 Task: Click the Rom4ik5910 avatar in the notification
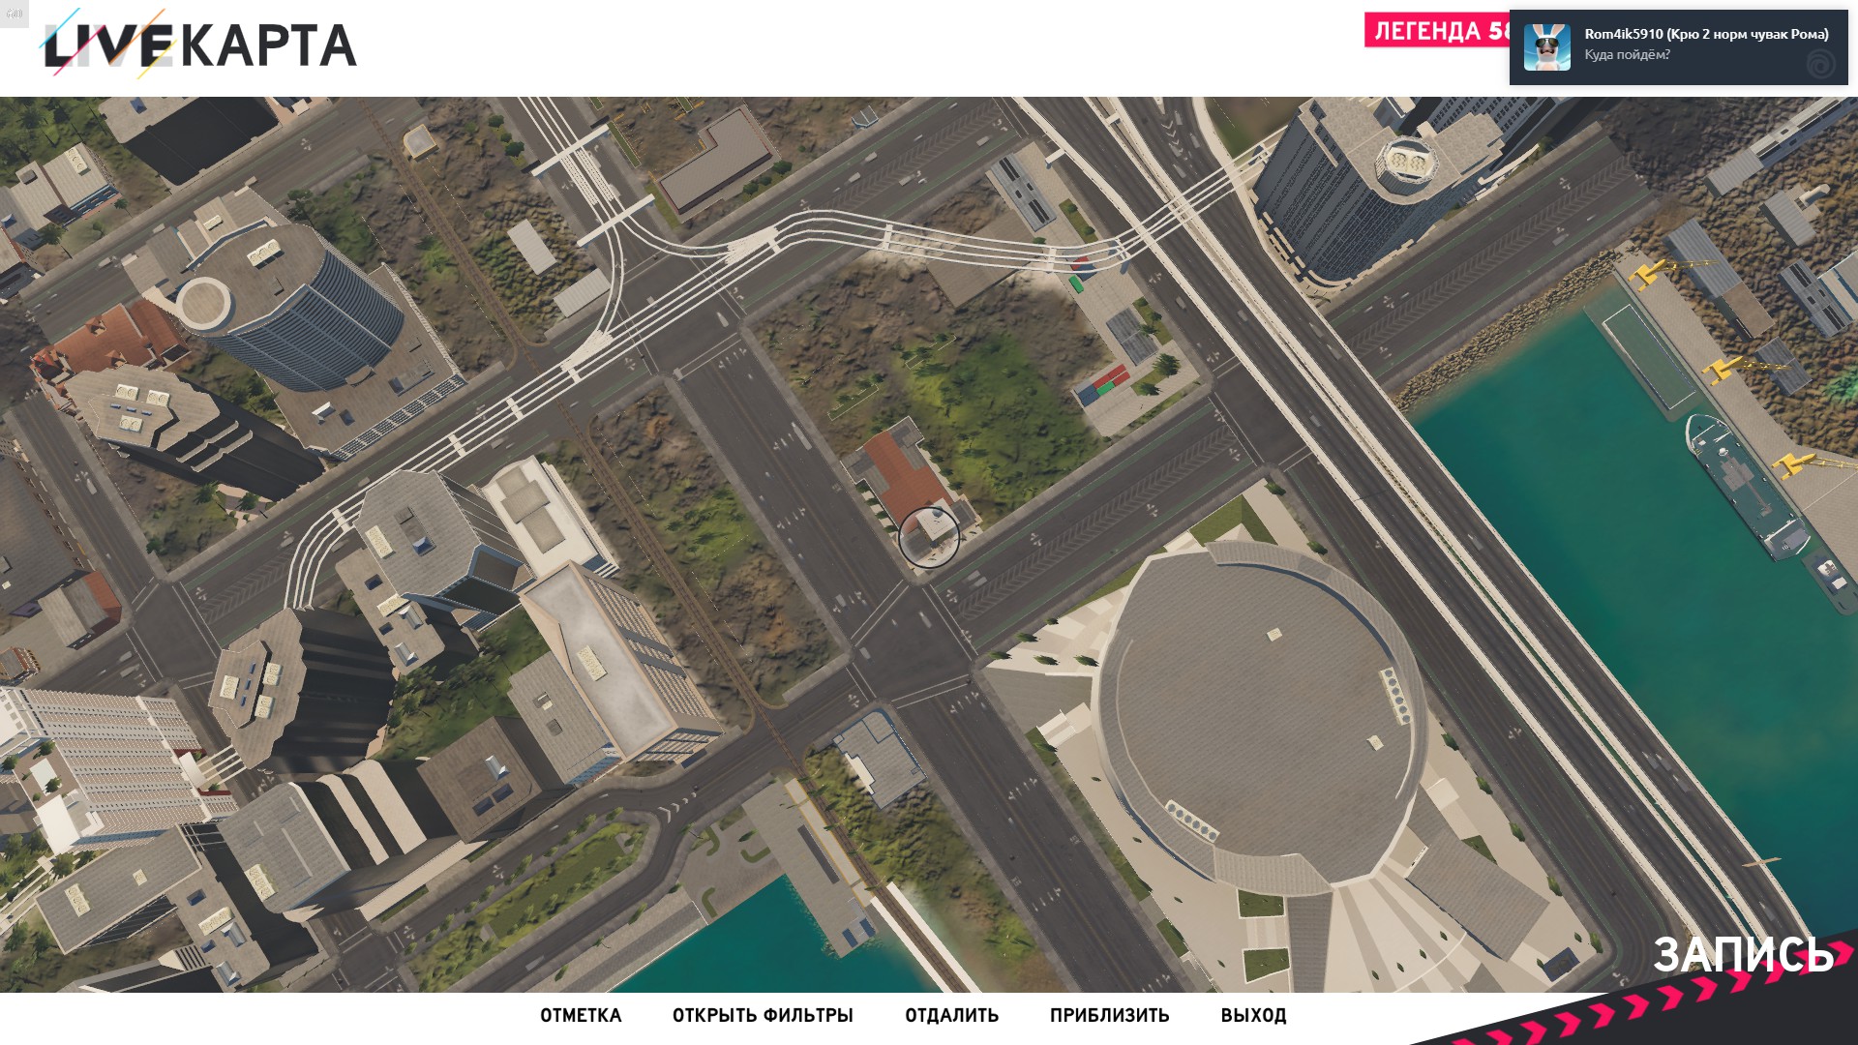click(x=1547, y=47)
